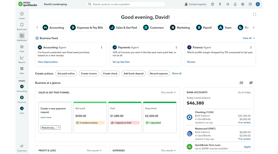The height and width of the screenshot is (154, 278).
Task: Expand Profit & Loss This month dropdown
Action: click(94, 151)
